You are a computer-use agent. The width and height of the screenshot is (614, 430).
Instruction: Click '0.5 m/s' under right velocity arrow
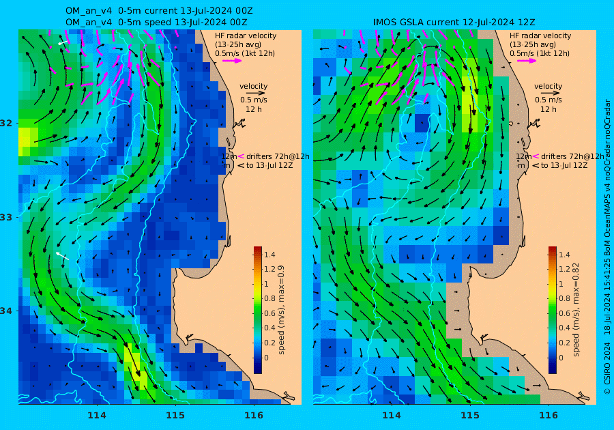[x=549, y=100]
